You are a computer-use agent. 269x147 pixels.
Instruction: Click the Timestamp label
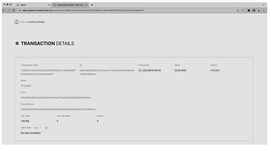[144, 65]
